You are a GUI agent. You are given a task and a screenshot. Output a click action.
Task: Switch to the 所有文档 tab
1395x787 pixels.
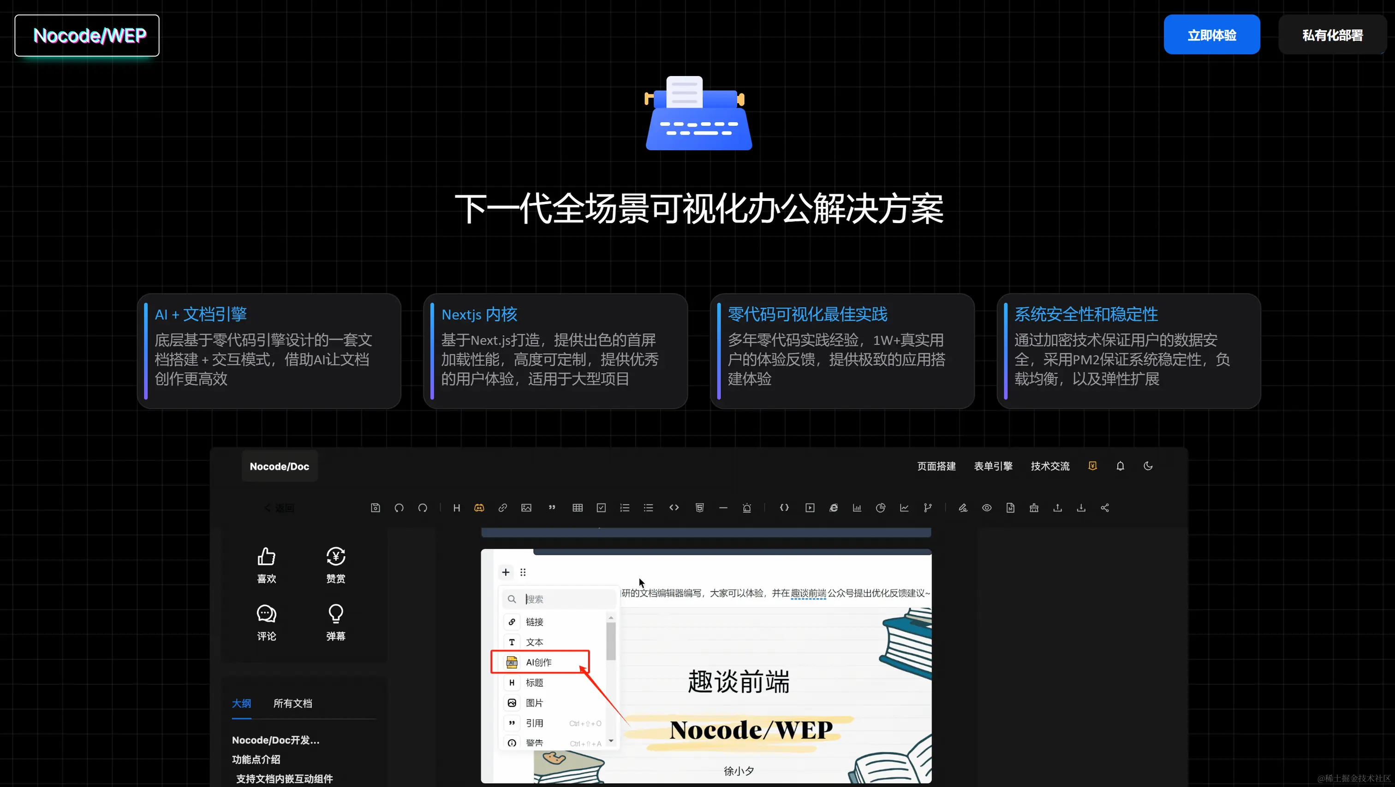(292, 703)
